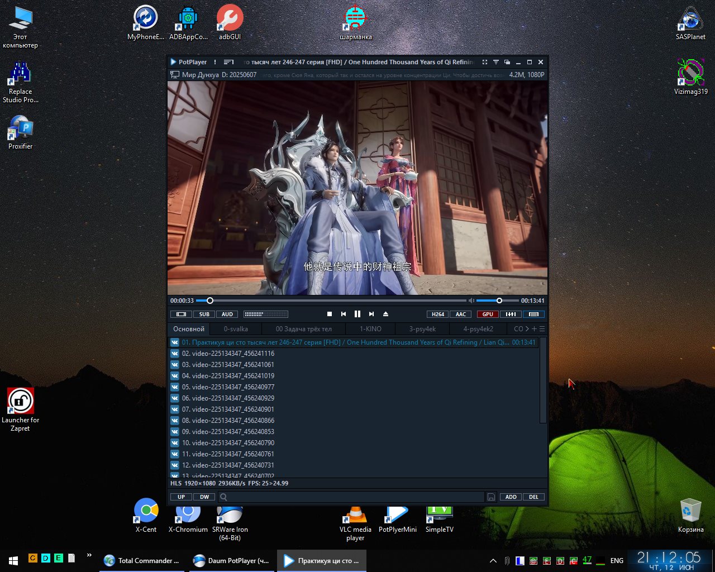The image size is (715, 572).
Task: Save playlist using the floppy disk icon
Action: click(x=491, y=497)
